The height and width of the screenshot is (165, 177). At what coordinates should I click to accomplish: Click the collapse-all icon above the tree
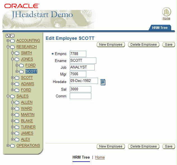click(12, 36)
